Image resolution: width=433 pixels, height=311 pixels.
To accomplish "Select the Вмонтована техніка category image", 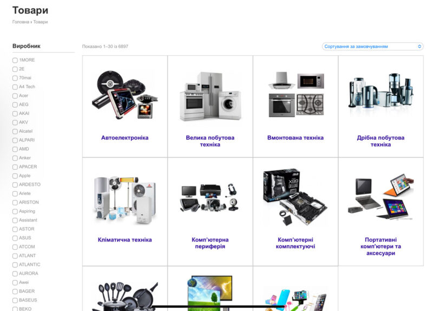I will [296, 95].
